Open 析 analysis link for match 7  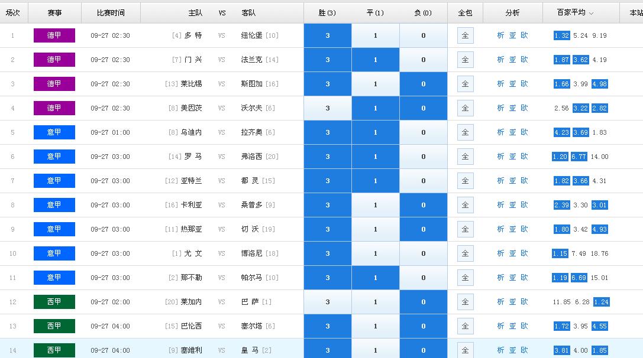[500, 180]
